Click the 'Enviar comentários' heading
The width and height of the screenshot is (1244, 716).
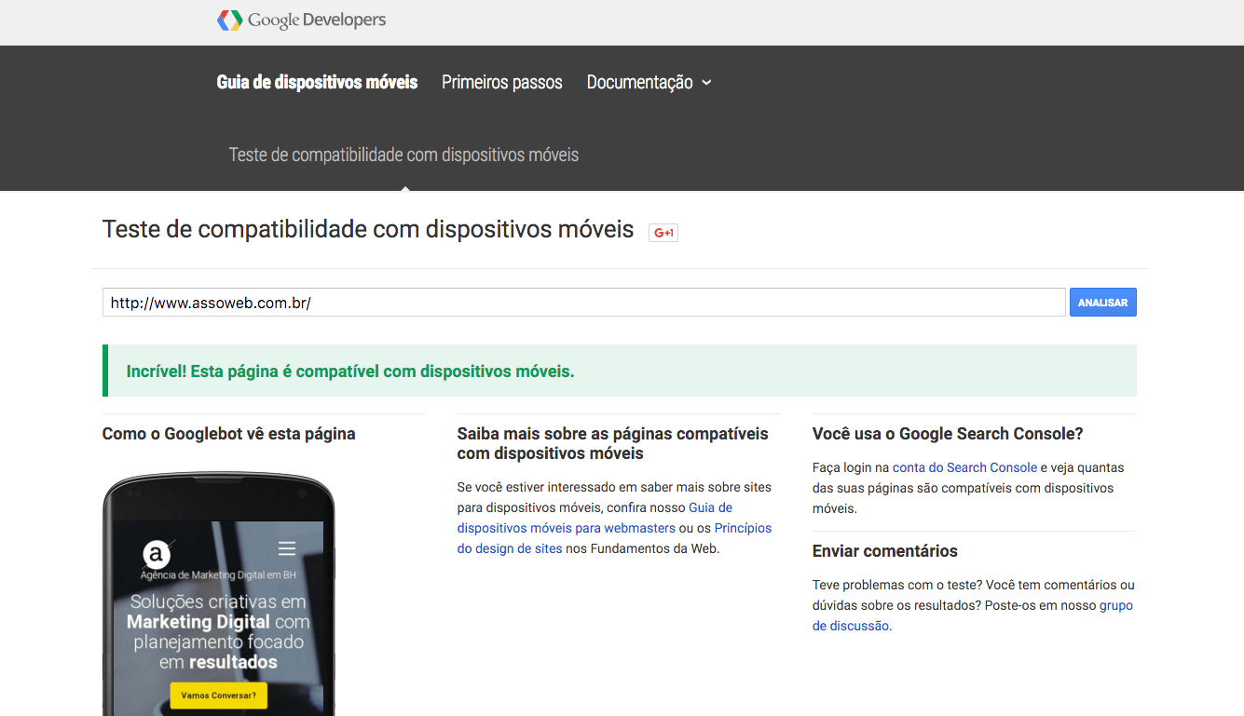[885, 551]
